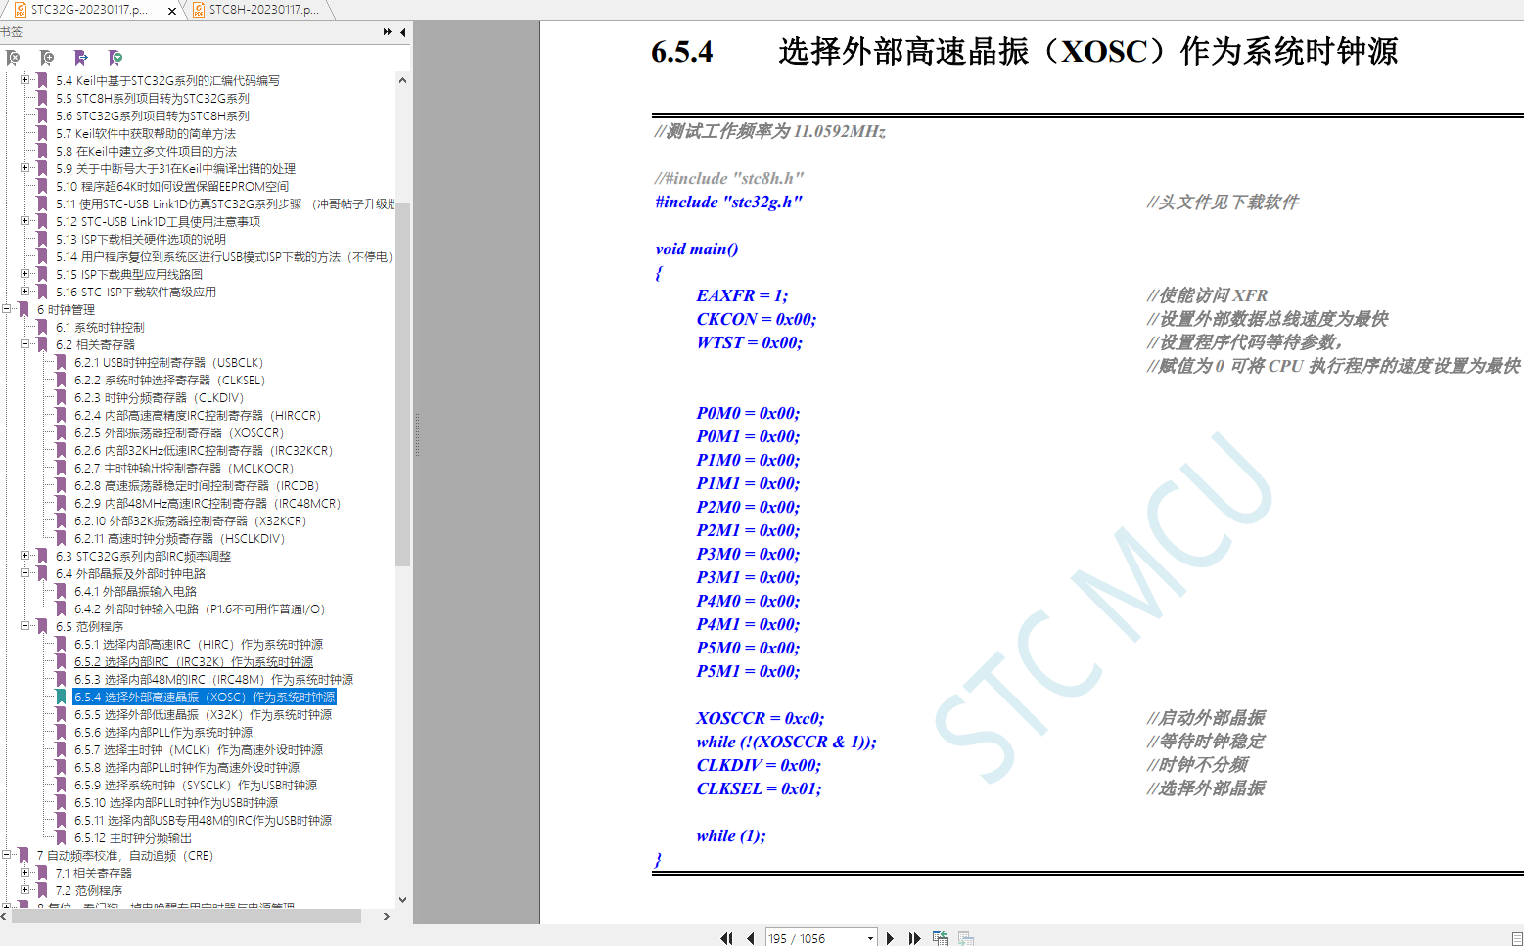Open bookmark '5.5 STC8H系列项目转为STC32G系列'

coord(153,99)
